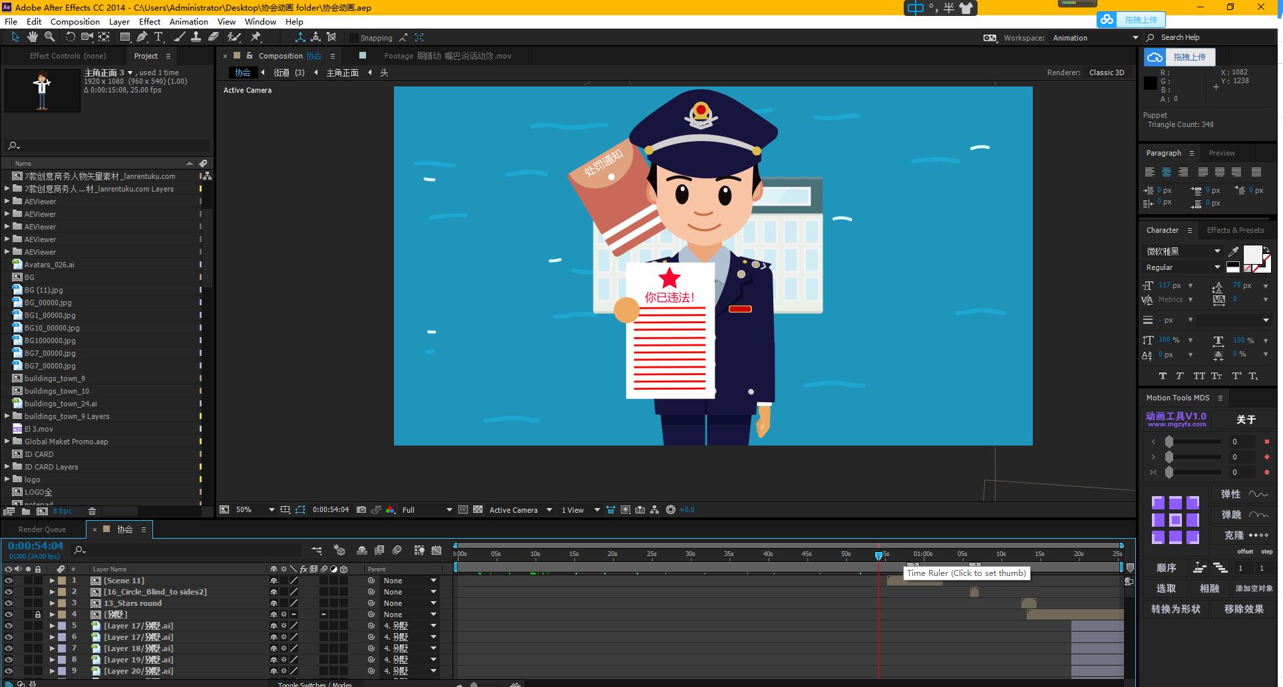
Task: Switch to the Preview panel tab
Action: click(1222, 153)
